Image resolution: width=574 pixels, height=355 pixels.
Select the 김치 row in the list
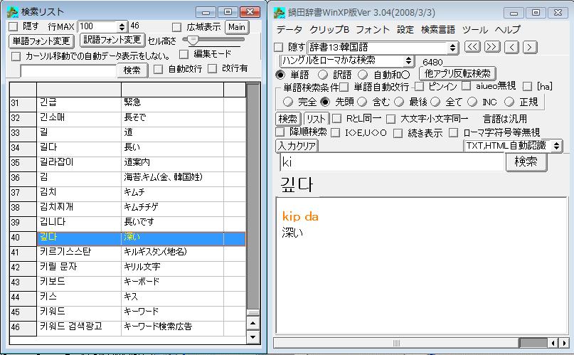[78, 192]
